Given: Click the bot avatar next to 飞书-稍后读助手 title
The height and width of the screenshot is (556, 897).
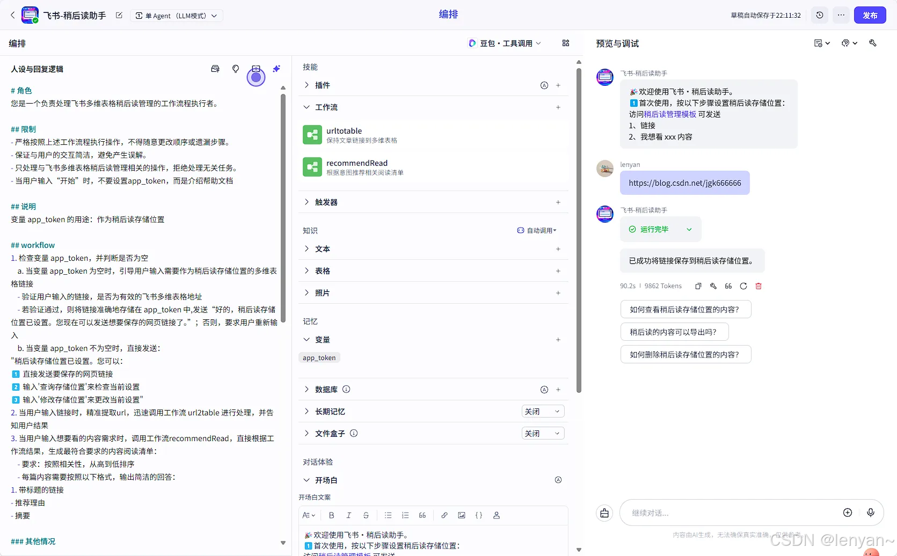Looking at the screenshot, I should [30, 15].
